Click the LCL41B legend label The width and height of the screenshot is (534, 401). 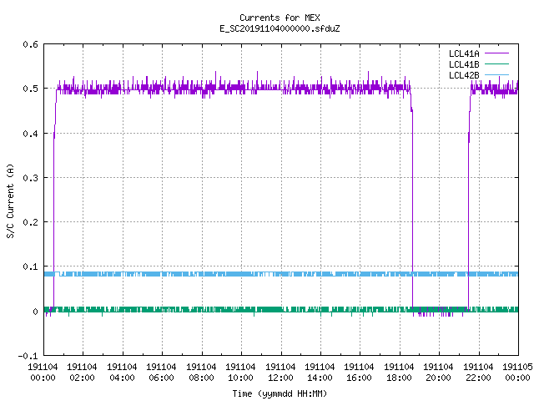click(x=464, y=64)
